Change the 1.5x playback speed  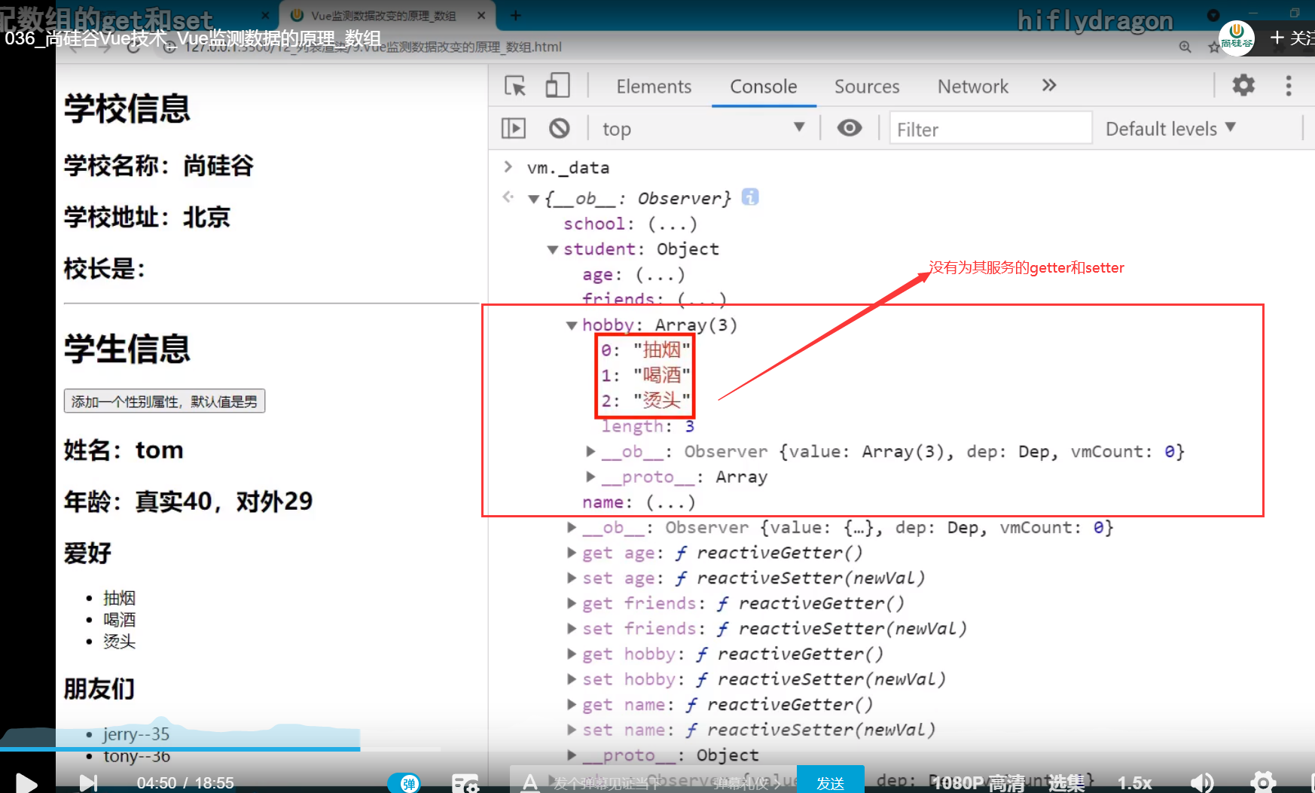1134,783
